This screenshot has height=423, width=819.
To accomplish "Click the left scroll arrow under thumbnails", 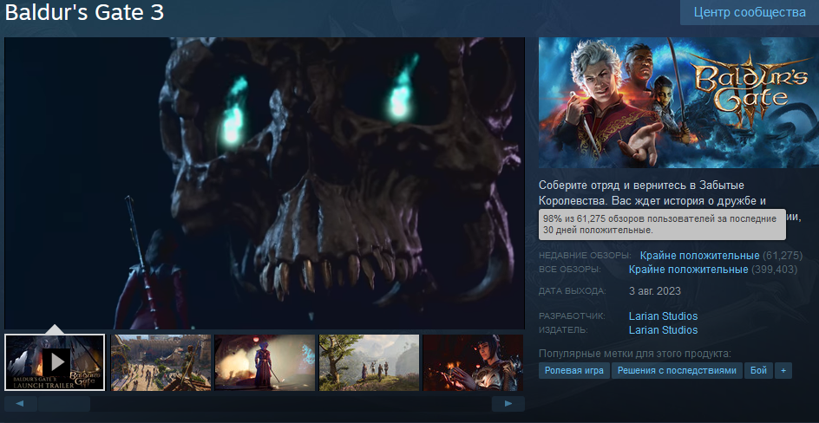I will tap(20, 404).
